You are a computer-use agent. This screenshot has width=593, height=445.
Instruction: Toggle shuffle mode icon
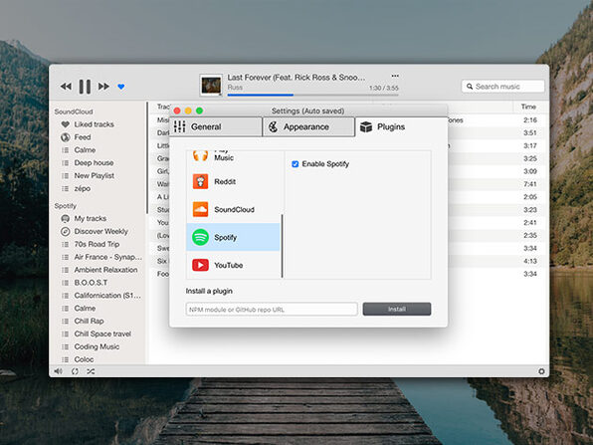[x=91, y=371]
